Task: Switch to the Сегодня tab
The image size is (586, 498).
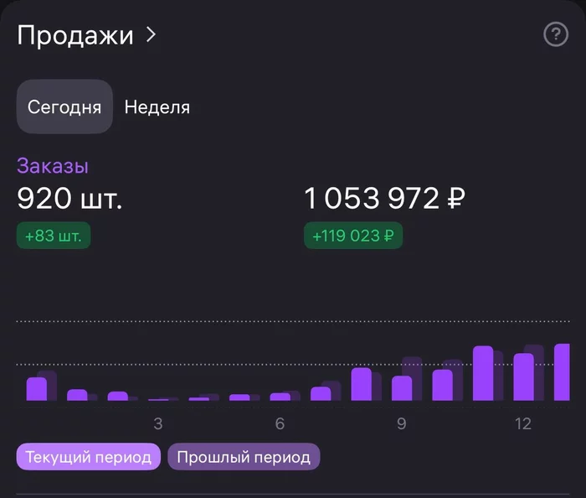Action: point(64,107)
